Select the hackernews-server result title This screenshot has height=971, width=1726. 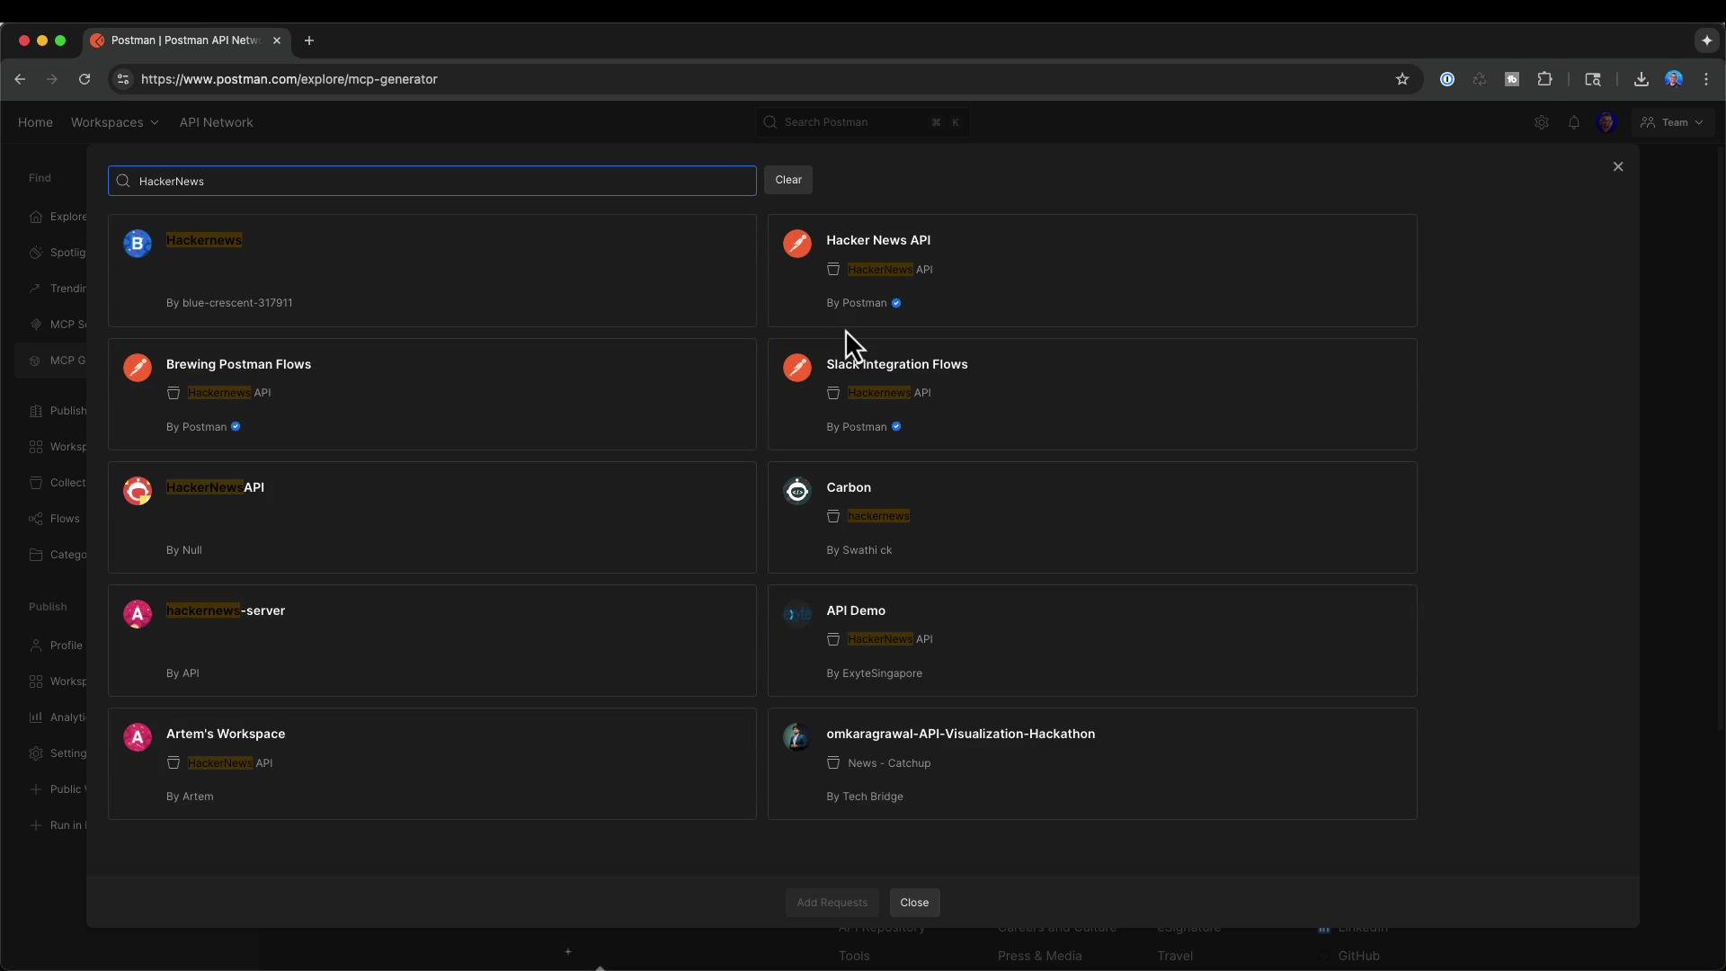point(226,610)
